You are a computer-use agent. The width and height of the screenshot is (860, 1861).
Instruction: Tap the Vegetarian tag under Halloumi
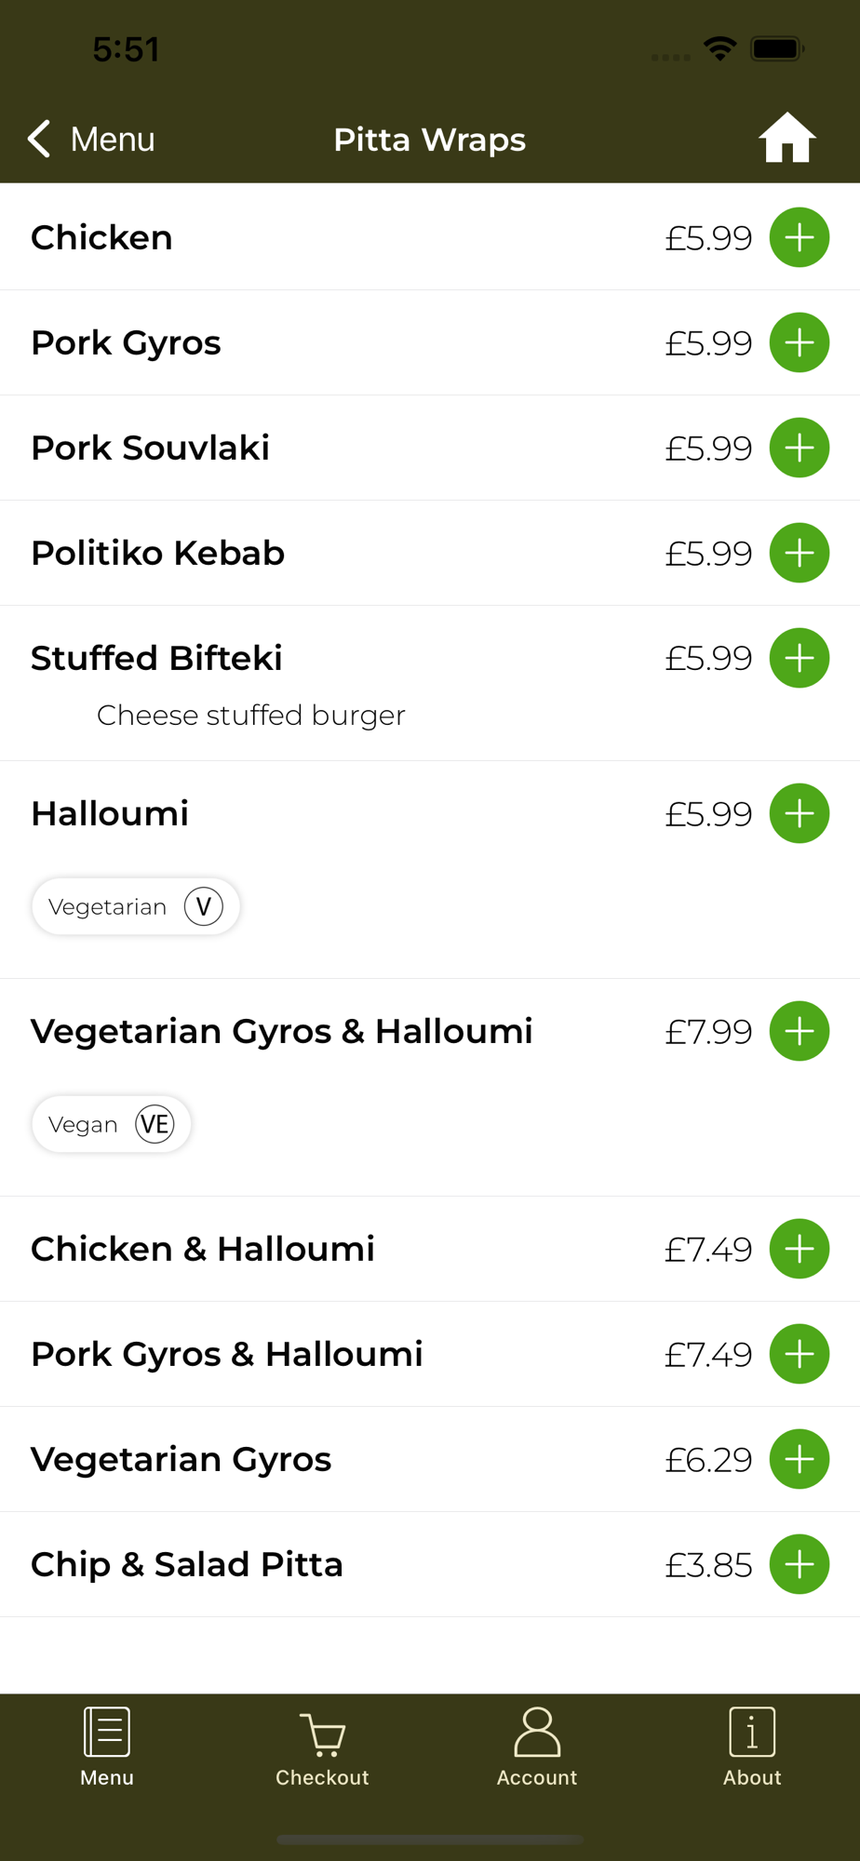136,906
